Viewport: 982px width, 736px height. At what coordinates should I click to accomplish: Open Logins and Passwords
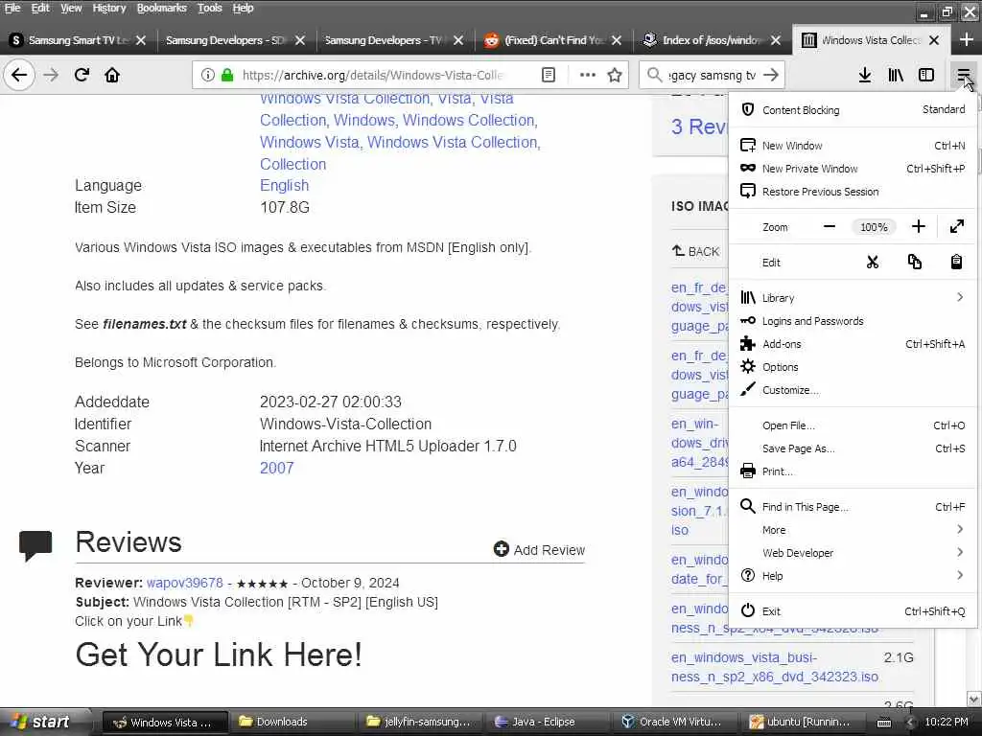click(853, 321)
